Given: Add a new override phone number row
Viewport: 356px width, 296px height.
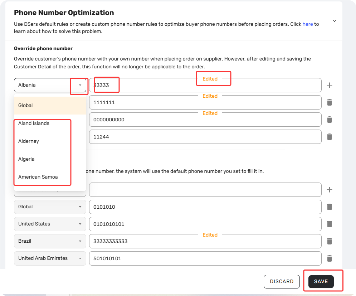Looking at the screenshot, I should [330, 85].
